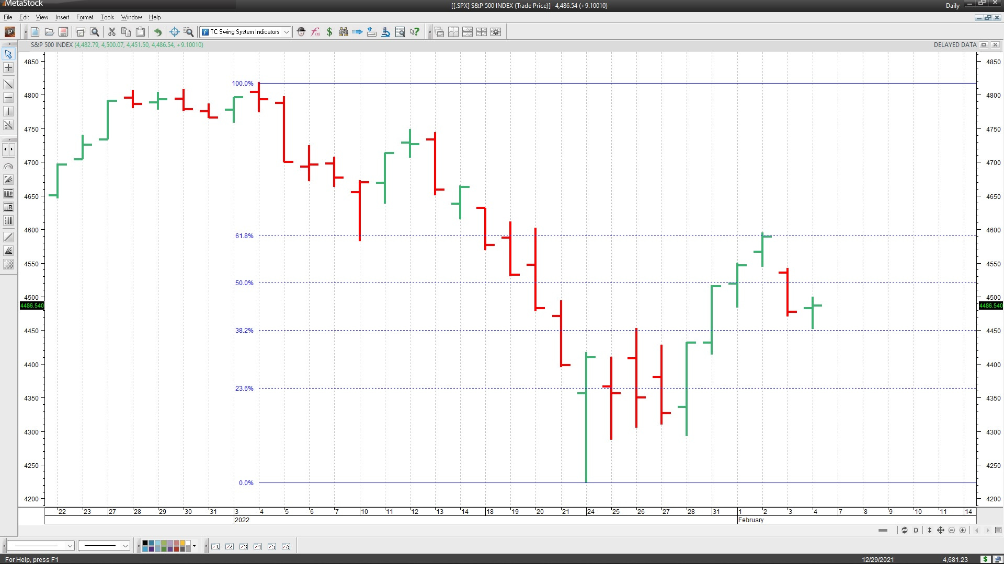
Task: Switch to saved chart layout 3
Action: pyautogui.click(x=243, y=546)
